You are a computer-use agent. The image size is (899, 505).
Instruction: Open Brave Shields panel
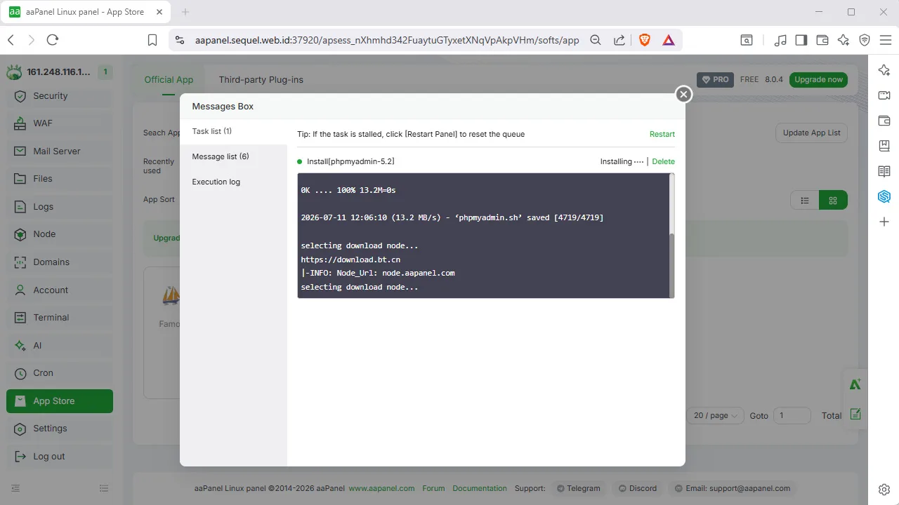pos(645,40)
